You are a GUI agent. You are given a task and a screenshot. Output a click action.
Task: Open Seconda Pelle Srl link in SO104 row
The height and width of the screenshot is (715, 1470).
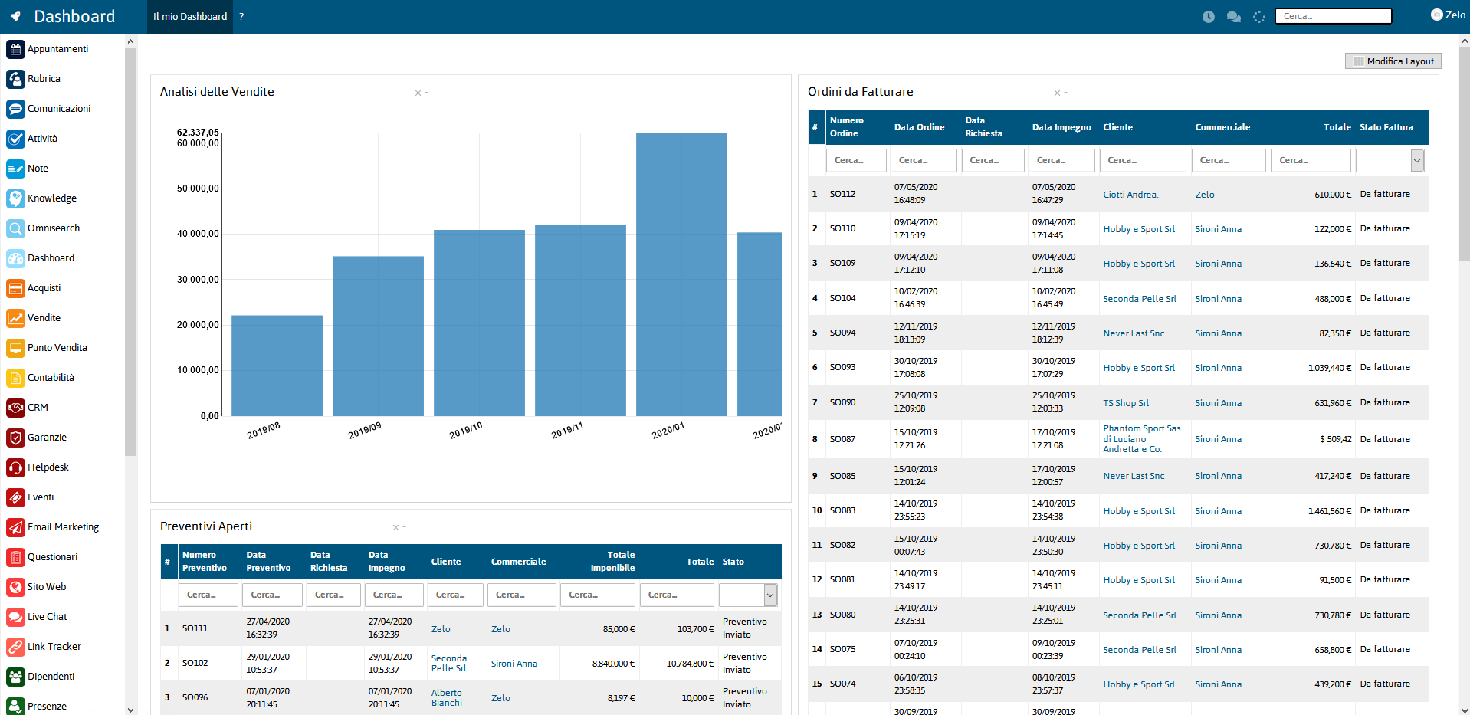pyautogui.click(x=1140, y=299)
